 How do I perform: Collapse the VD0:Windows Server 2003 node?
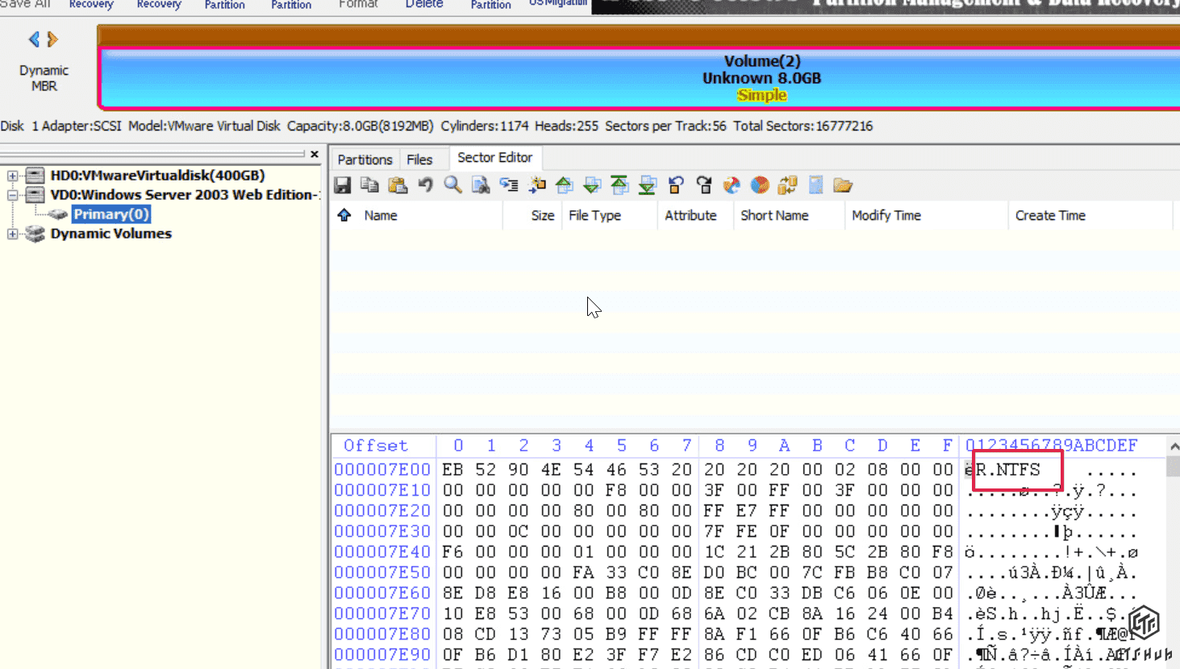(x=13, y=195)
